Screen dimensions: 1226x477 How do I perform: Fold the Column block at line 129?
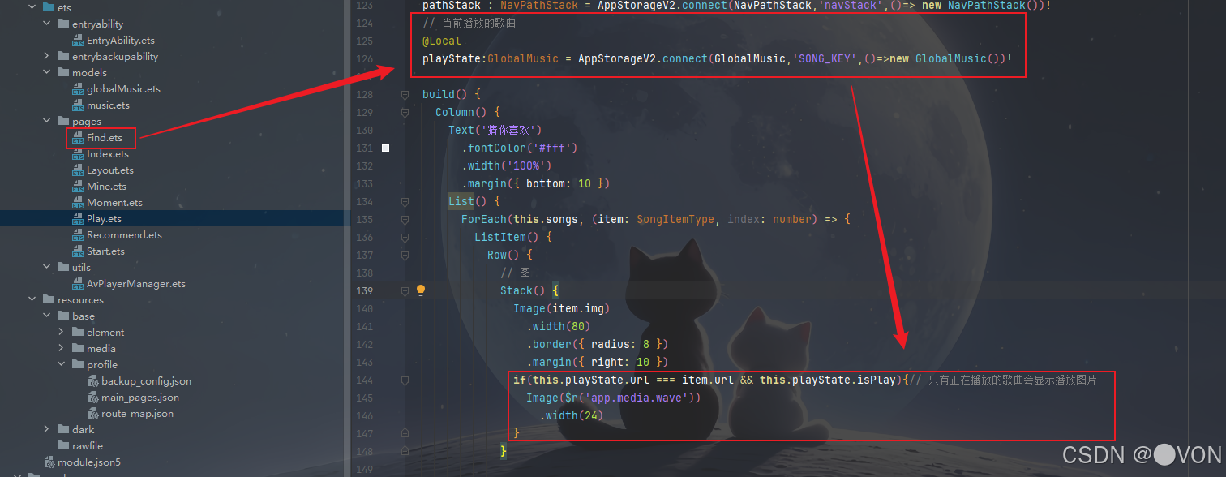405,112
